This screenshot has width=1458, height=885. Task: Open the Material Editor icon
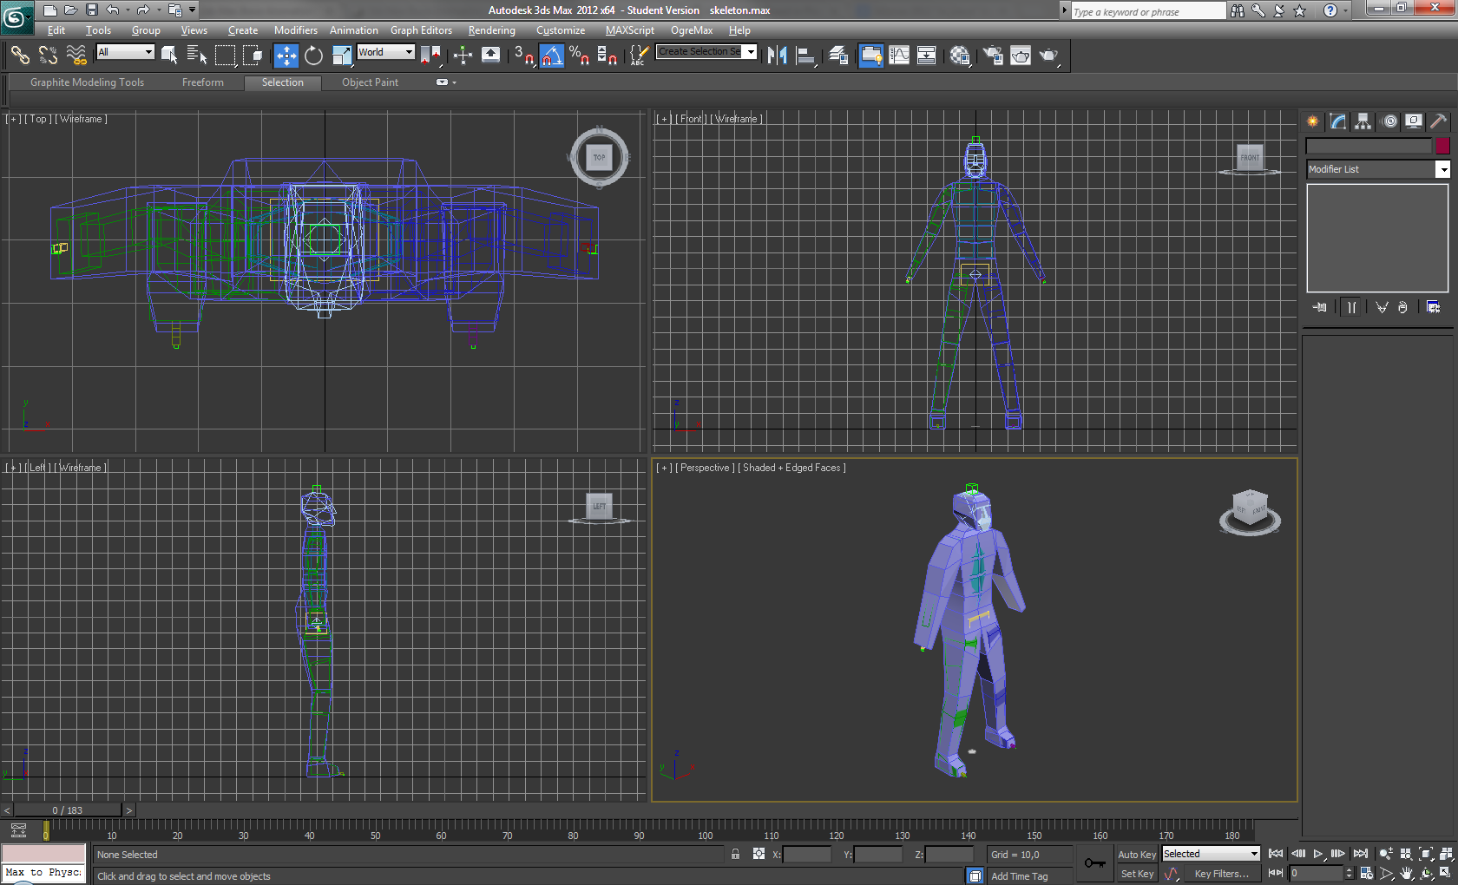960,56
